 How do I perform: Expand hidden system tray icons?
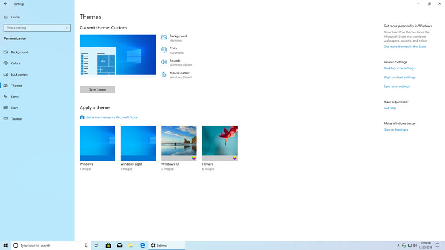pos(398,245)
